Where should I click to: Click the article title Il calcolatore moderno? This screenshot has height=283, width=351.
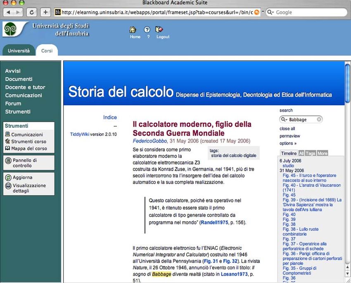192,129
